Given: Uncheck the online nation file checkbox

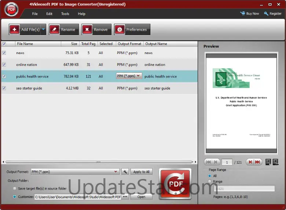Looking at the screenshot, I should point(4,65).
